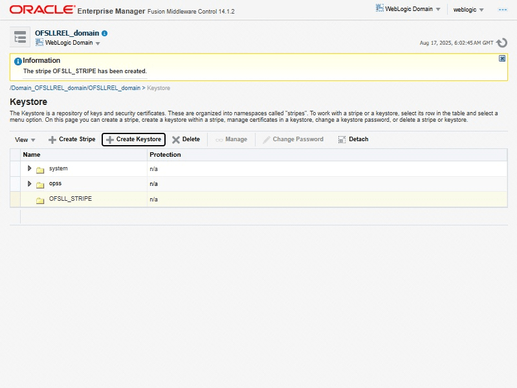
Task: Click Create Keystore button
Action: (133, 139)
